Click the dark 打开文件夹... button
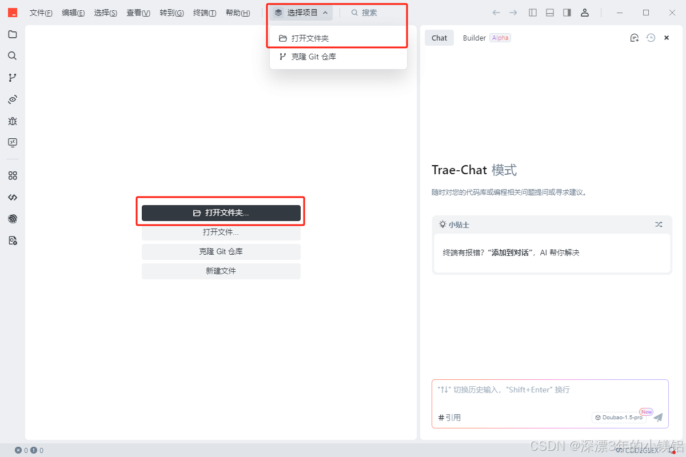 (221, 213)
